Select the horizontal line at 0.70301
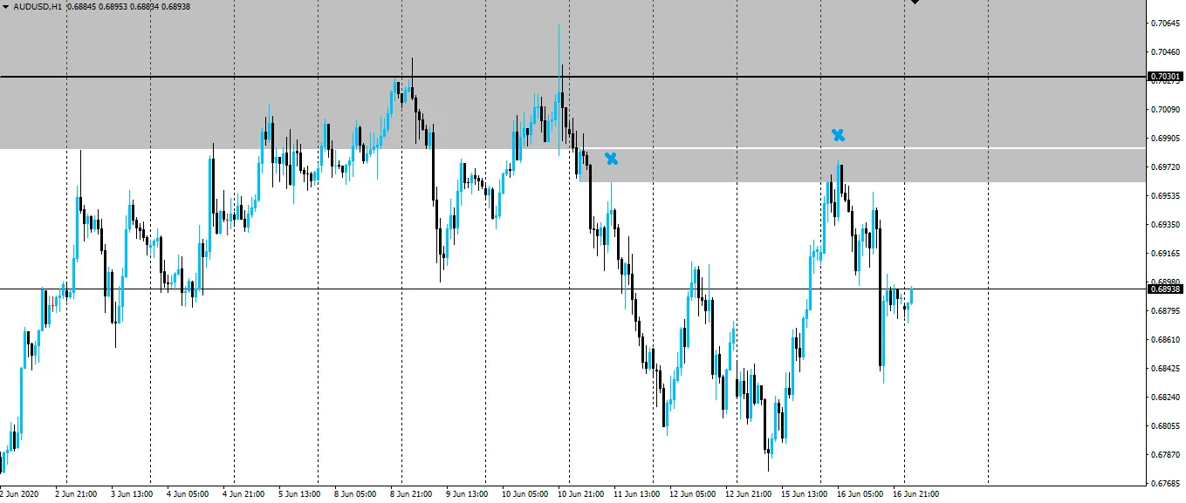 572,77
